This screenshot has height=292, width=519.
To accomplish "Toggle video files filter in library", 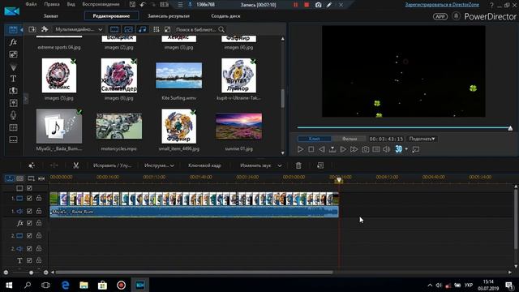I will pos(114,29).
